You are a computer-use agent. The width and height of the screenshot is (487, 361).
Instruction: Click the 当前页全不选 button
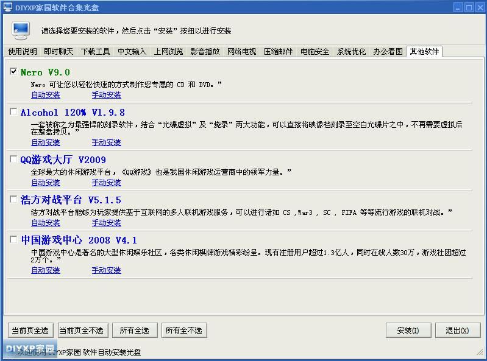click(x=83, y=331)
